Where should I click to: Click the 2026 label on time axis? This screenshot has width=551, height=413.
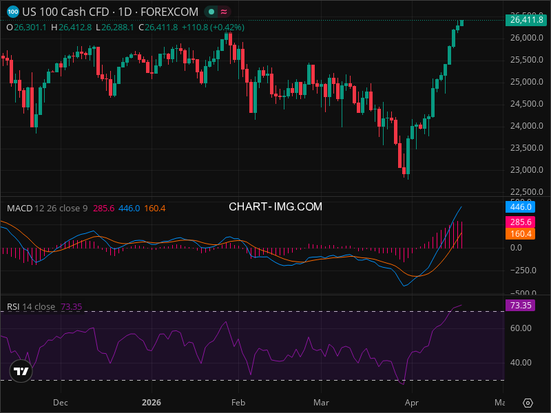point(152,403)
